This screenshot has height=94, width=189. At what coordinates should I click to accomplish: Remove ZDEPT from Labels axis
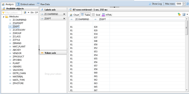[x=64, y=19]
